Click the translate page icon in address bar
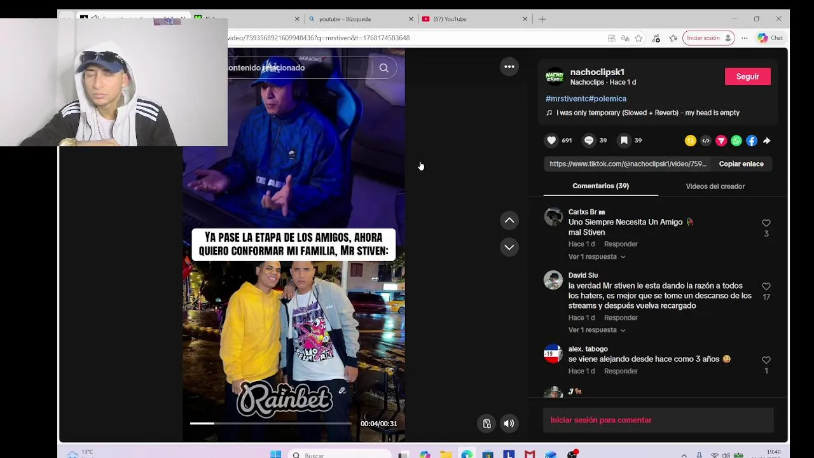 coord(625,38)
